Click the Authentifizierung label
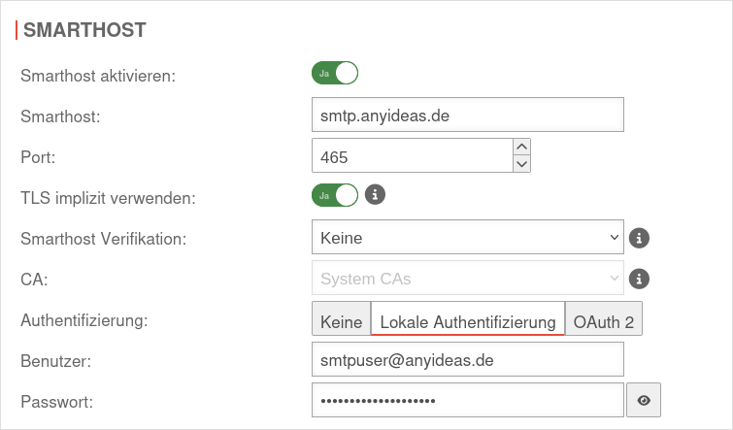 coord(83,319)
